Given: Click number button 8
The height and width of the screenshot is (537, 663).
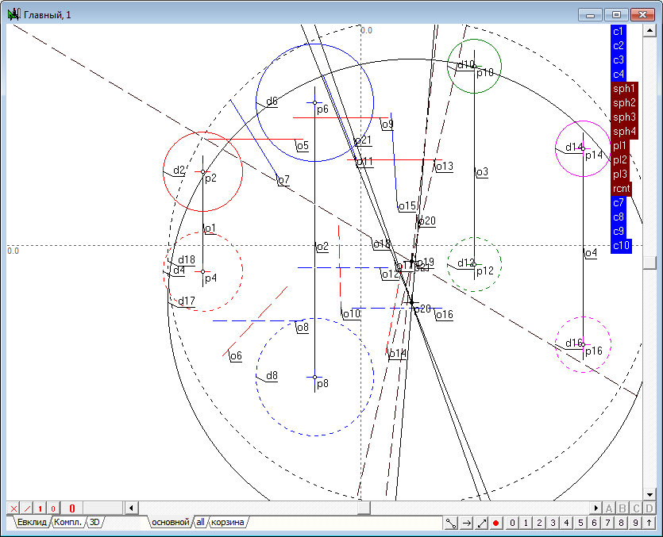Looking at the screenshot, I should click(621, 523).
